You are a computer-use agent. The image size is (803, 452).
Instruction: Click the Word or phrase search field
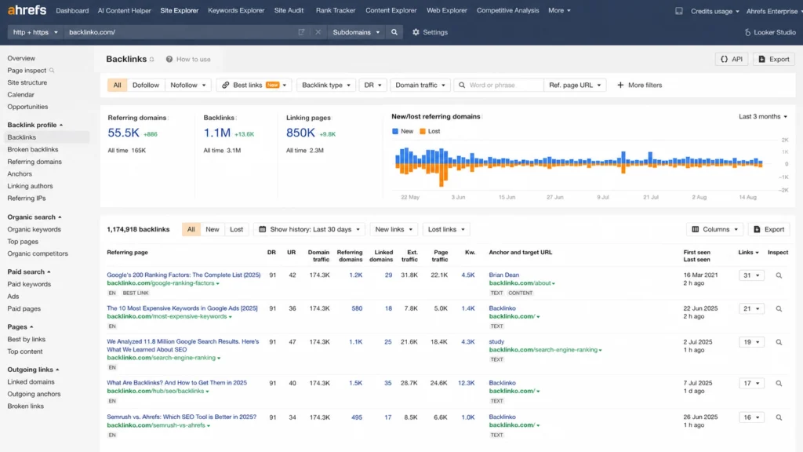click(x=498, y=85)
